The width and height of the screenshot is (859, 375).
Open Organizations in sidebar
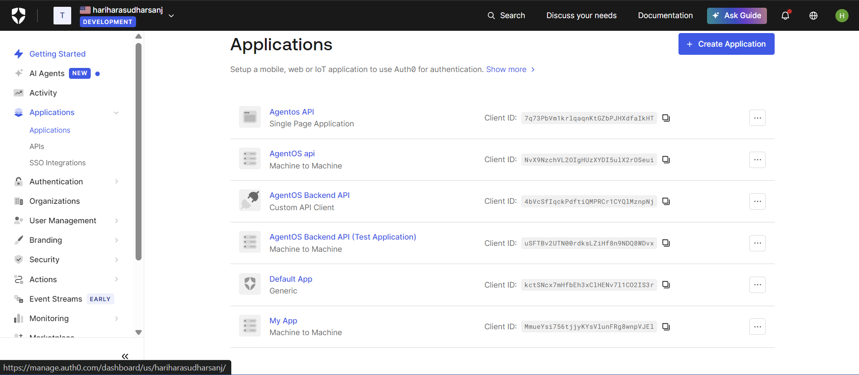[54, 201]
